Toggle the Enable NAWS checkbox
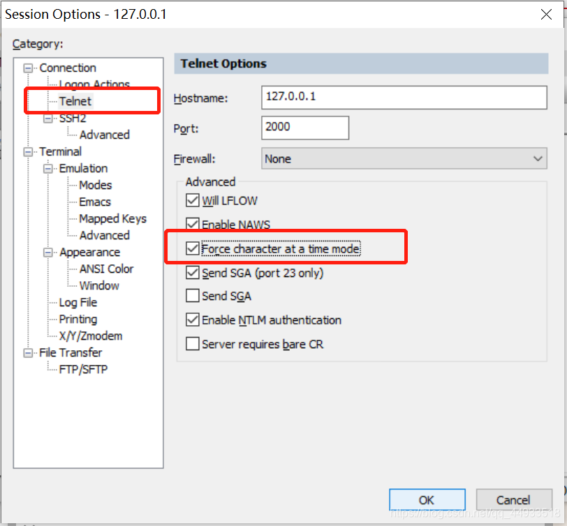Screen dimensions: 567x526 tap(193, 224)
